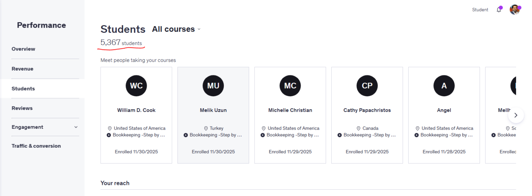
Task: Open the Revenue section
Action: (x=22, y=69)
